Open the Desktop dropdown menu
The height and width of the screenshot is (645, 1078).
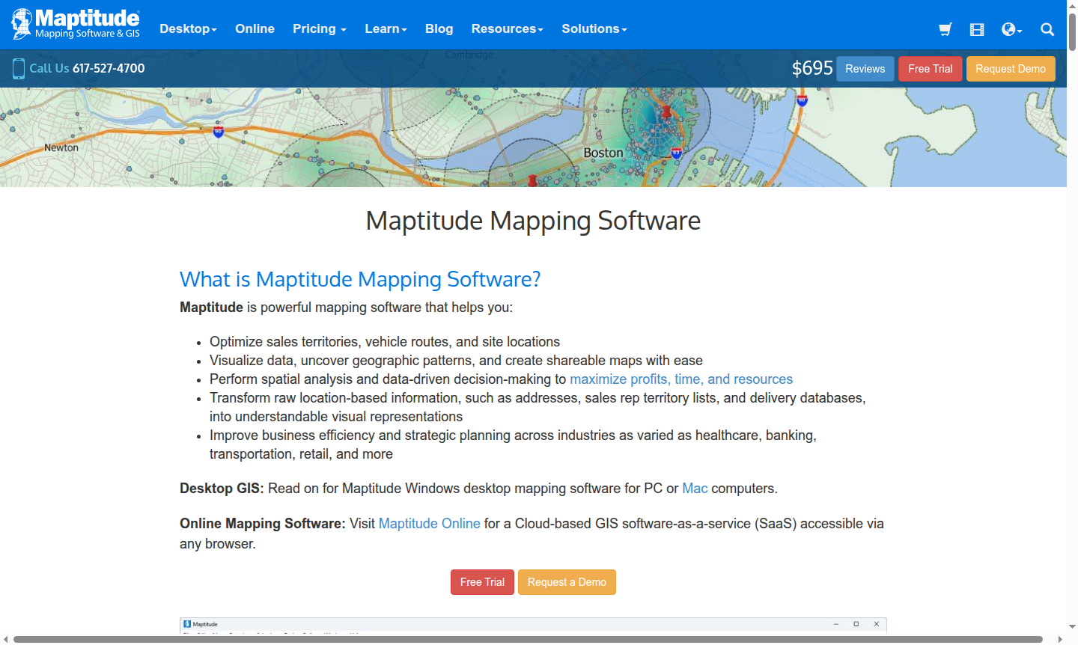(187, 28)
